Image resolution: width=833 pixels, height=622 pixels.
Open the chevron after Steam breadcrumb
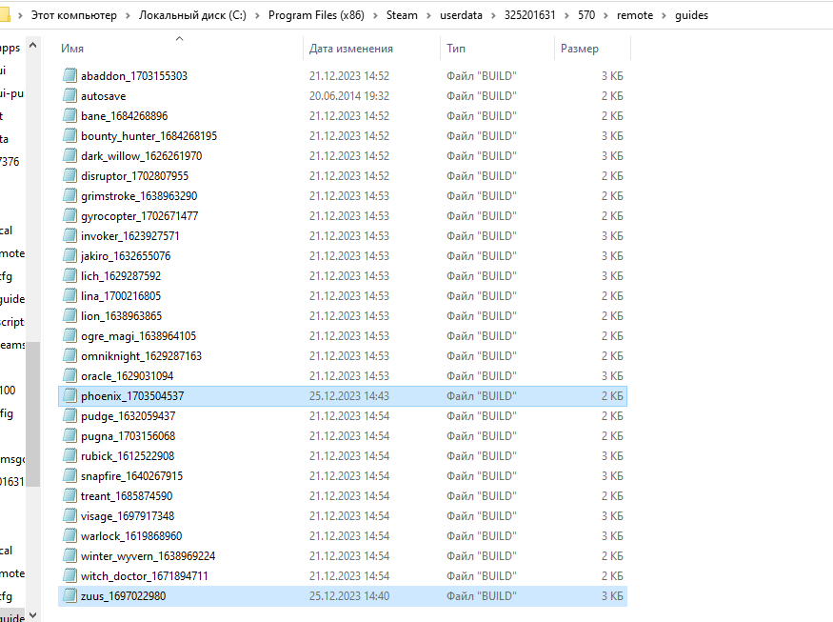coord(428,15)
